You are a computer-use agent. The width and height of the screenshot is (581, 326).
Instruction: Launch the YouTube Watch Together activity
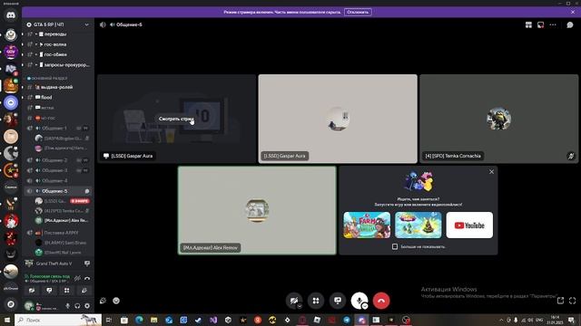[469, 225]
